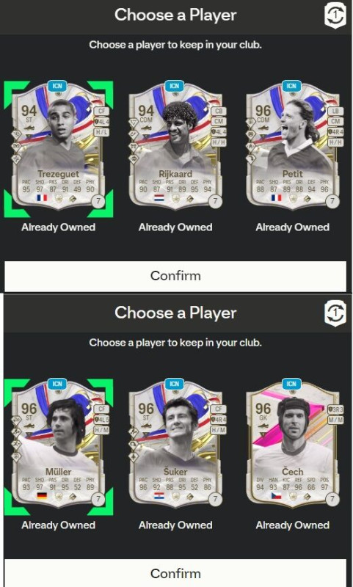Confirm the bottom player selection
The width and height of the screenshot is (353, 587).
pos(175,573)
